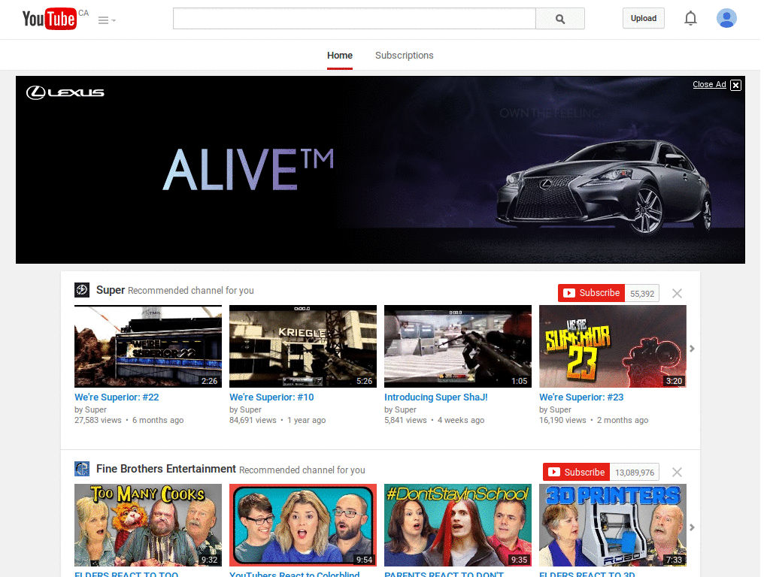Click the Fine Brothers Entertainment avatar icon
Viewport: 770px width, 577px height.
[81, 469]
